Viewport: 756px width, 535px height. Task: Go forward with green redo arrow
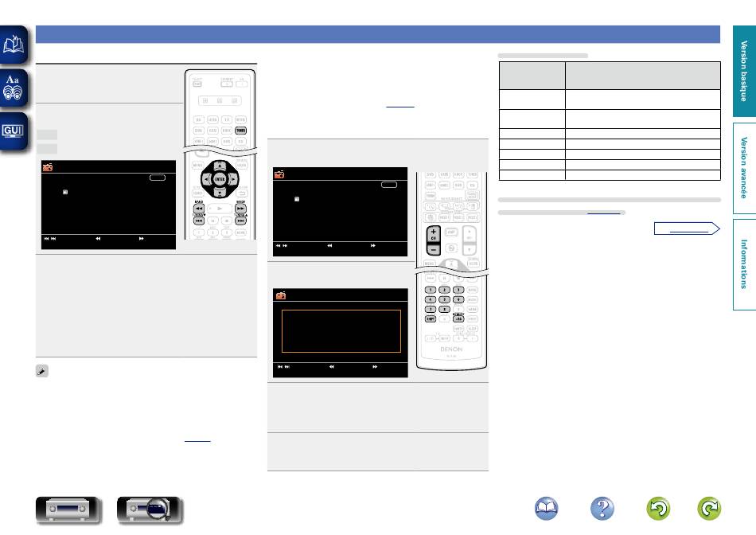[x=711, y=510]
